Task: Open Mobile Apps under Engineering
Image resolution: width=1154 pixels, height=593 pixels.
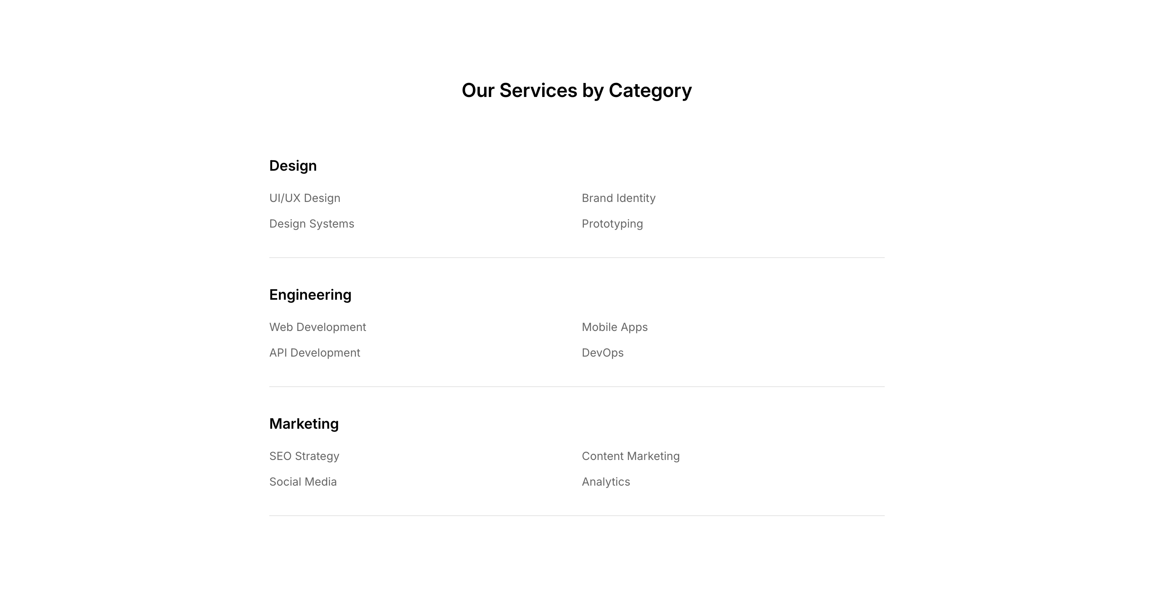Action: click(614, 327)
